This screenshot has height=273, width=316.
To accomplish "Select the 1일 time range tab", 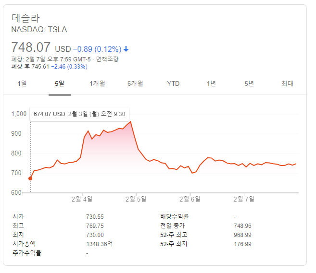I will click(x=22, y=83).
